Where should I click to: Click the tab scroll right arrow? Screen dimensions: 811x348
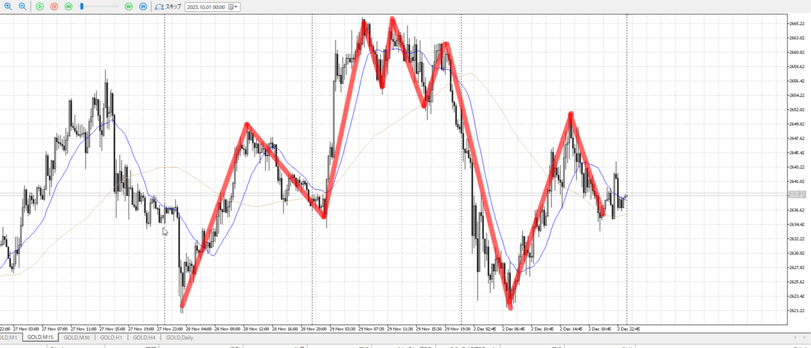coord(805,338)
